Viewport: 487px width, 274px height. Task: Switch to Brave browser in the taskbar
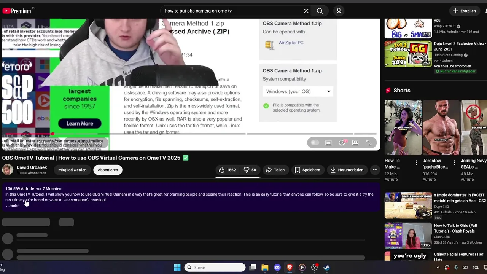click(x=290, y=268)
